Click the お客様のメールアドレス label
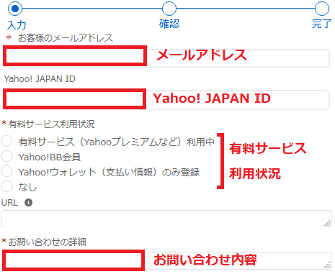Image resolution: width=335 pixels, height=274 pixels. [x=66, y=38]
